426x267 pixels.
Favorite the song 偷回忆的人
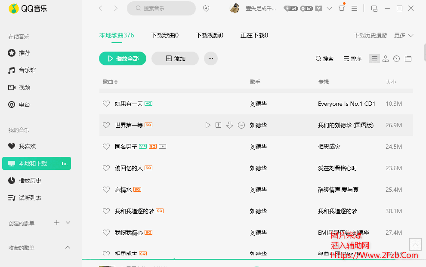click(x=106, y=168)
